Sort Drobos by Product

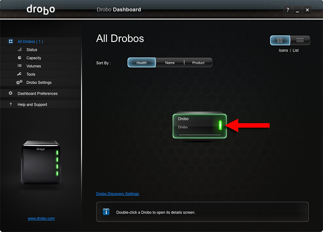pyautogui.click(x=198, y=63)
